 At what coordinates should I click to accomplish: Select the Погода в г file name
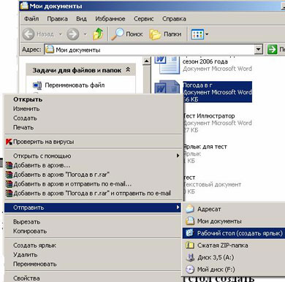click(197, 85)
